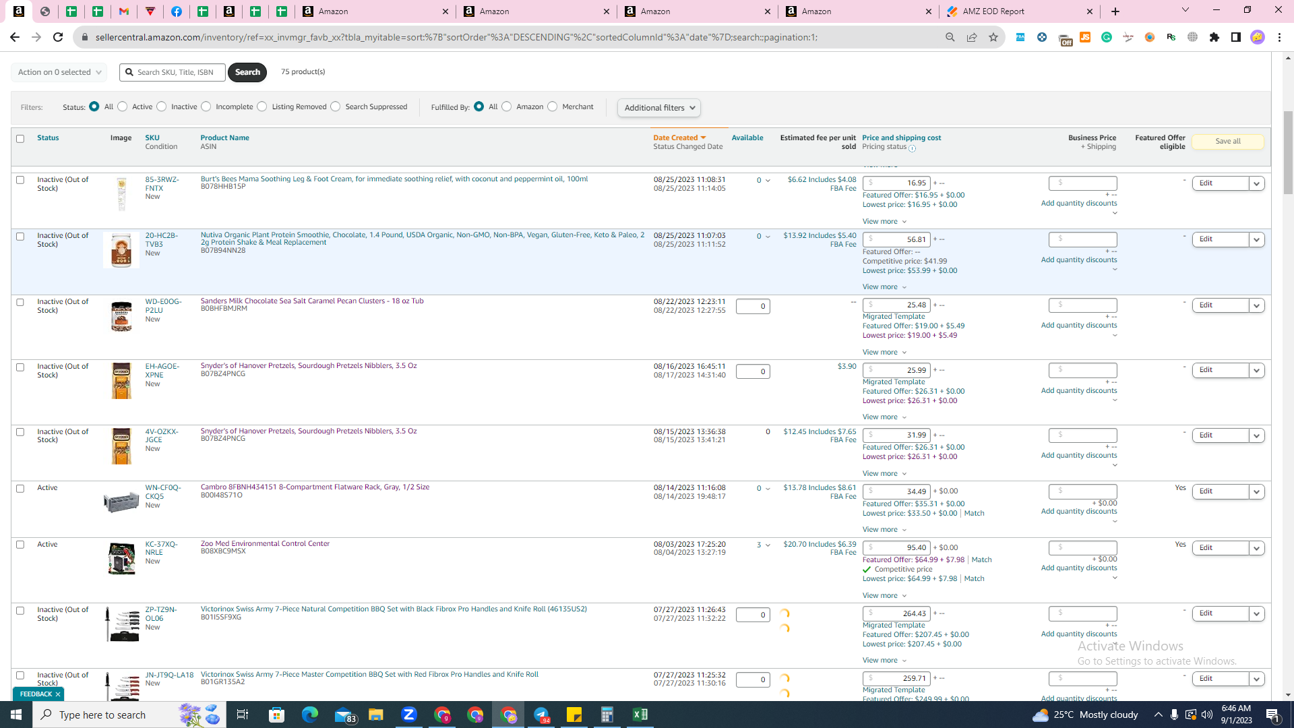1294x728 pixels.
Task: Click the Search button
Action: coord(247,72)
